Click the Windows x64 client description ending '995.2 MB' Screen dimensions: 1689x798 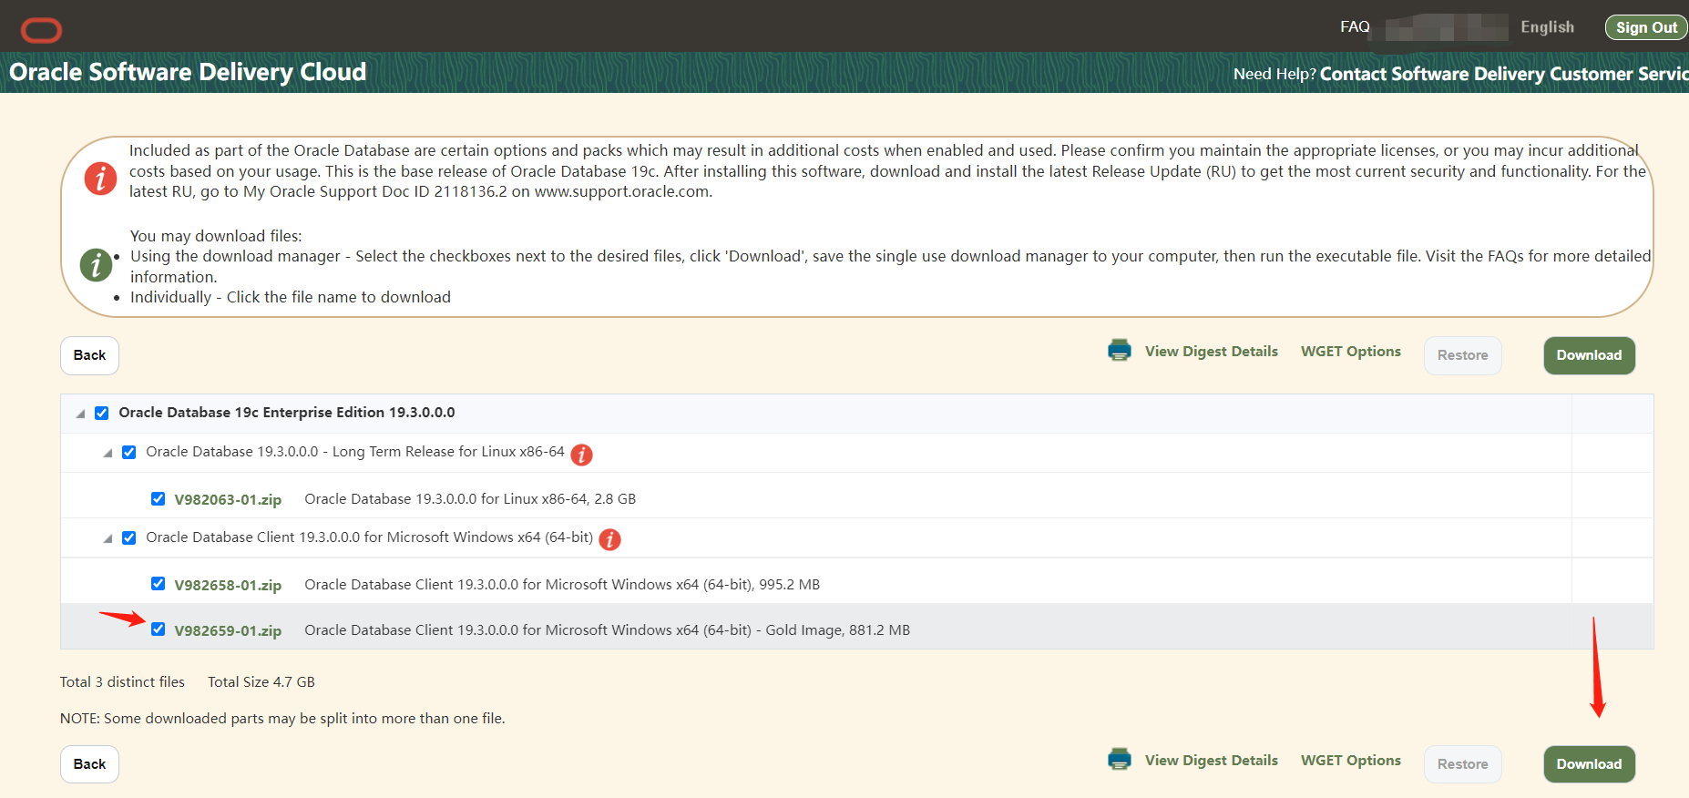[x=562, y=585]
